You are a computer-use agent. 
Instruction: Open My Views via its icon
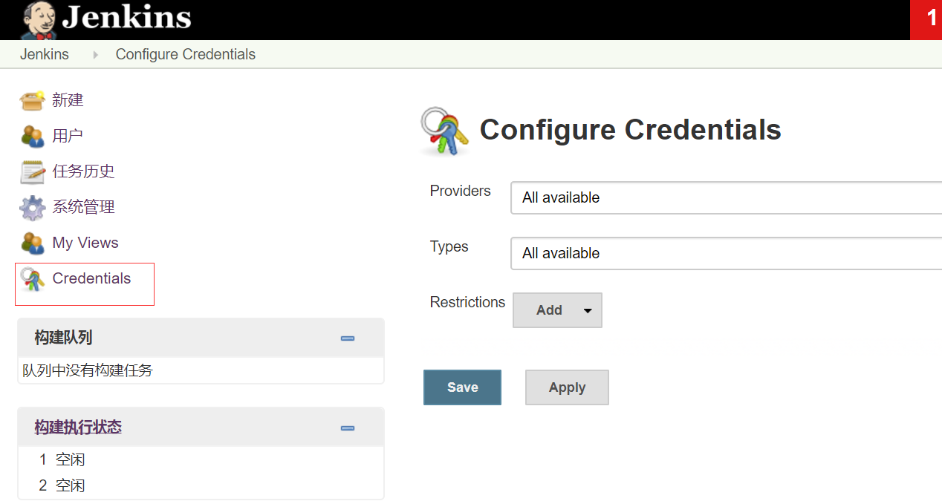tap(30, 242)
